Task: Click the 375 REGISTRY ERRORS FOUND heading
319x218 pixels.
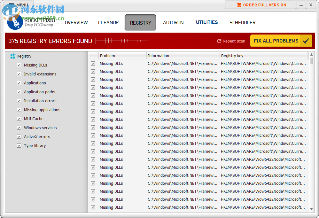Action: click(x=50, y=41)
